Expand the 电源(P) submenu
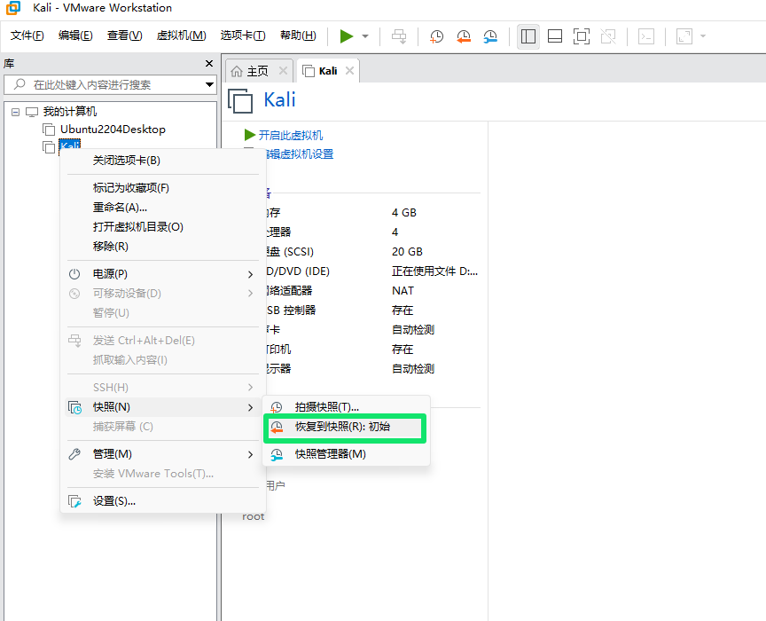 point(111,274)
